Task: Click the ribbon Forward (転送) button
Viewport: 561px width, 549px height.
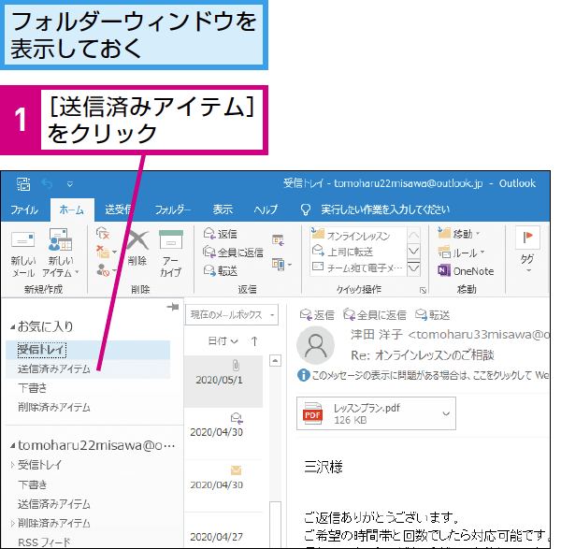Action: 221,271
